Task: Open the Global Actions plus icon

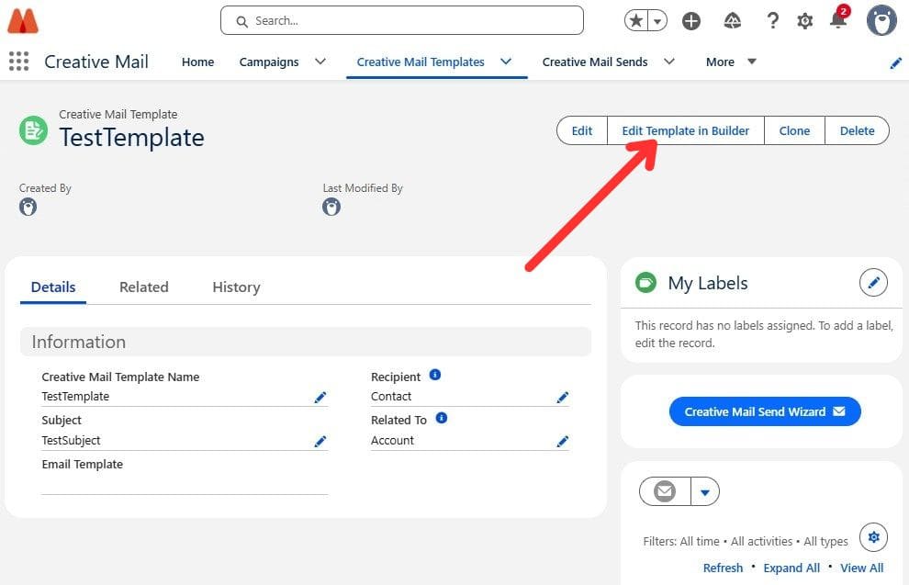Action: (x=691, y=21)
